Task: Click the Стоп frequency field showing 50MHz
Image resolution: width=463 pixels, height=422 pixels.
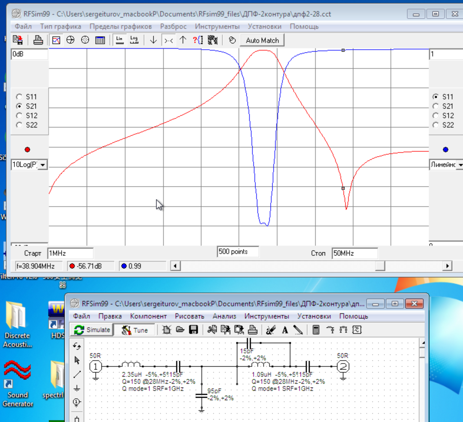Action: (x=354, y=253)
